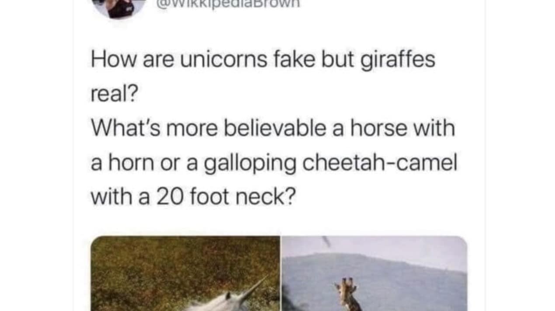Viewport: 555px width, 311px height.
Task: Open the giraffe photo thumbnail
Action: point(375,273)
